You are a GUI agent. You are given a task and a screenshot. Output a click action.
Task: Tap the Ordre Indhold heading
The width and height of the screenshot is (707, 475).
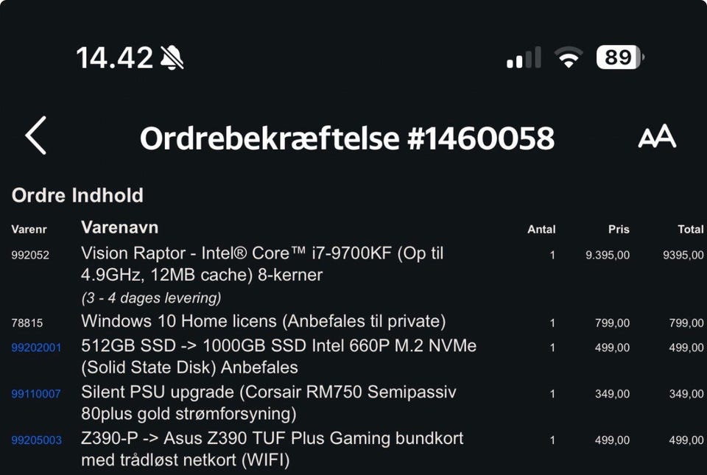[77, 195]
